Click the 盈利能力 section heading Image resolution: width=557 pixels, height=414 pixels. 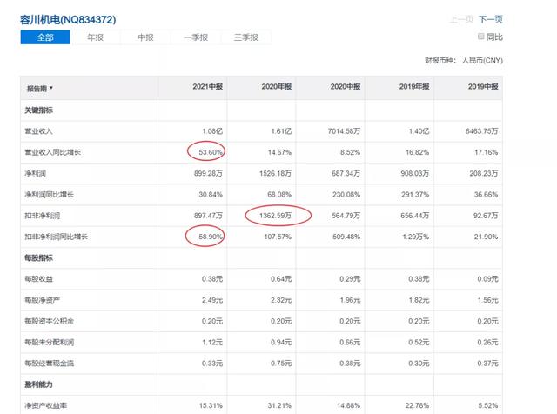pos(38,384)
